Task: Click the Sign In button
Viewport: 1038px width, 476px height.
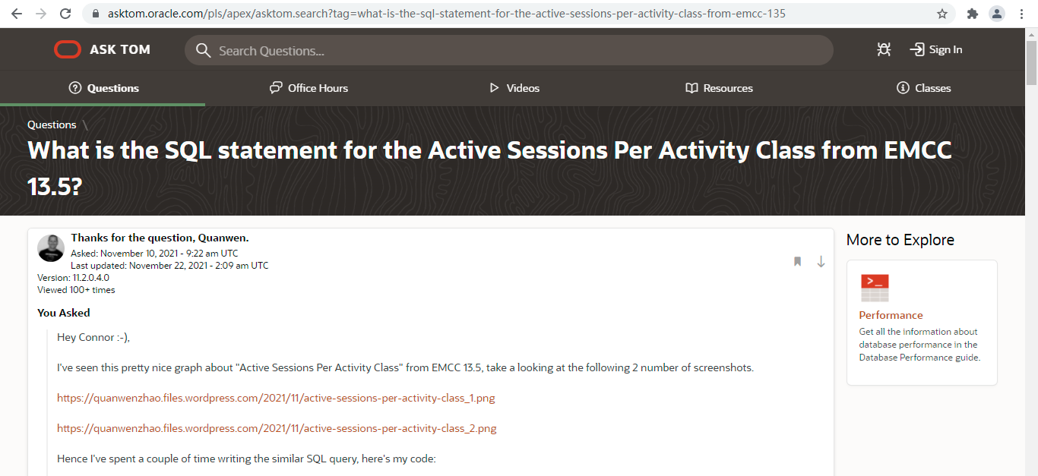Action: click(936, 49)
